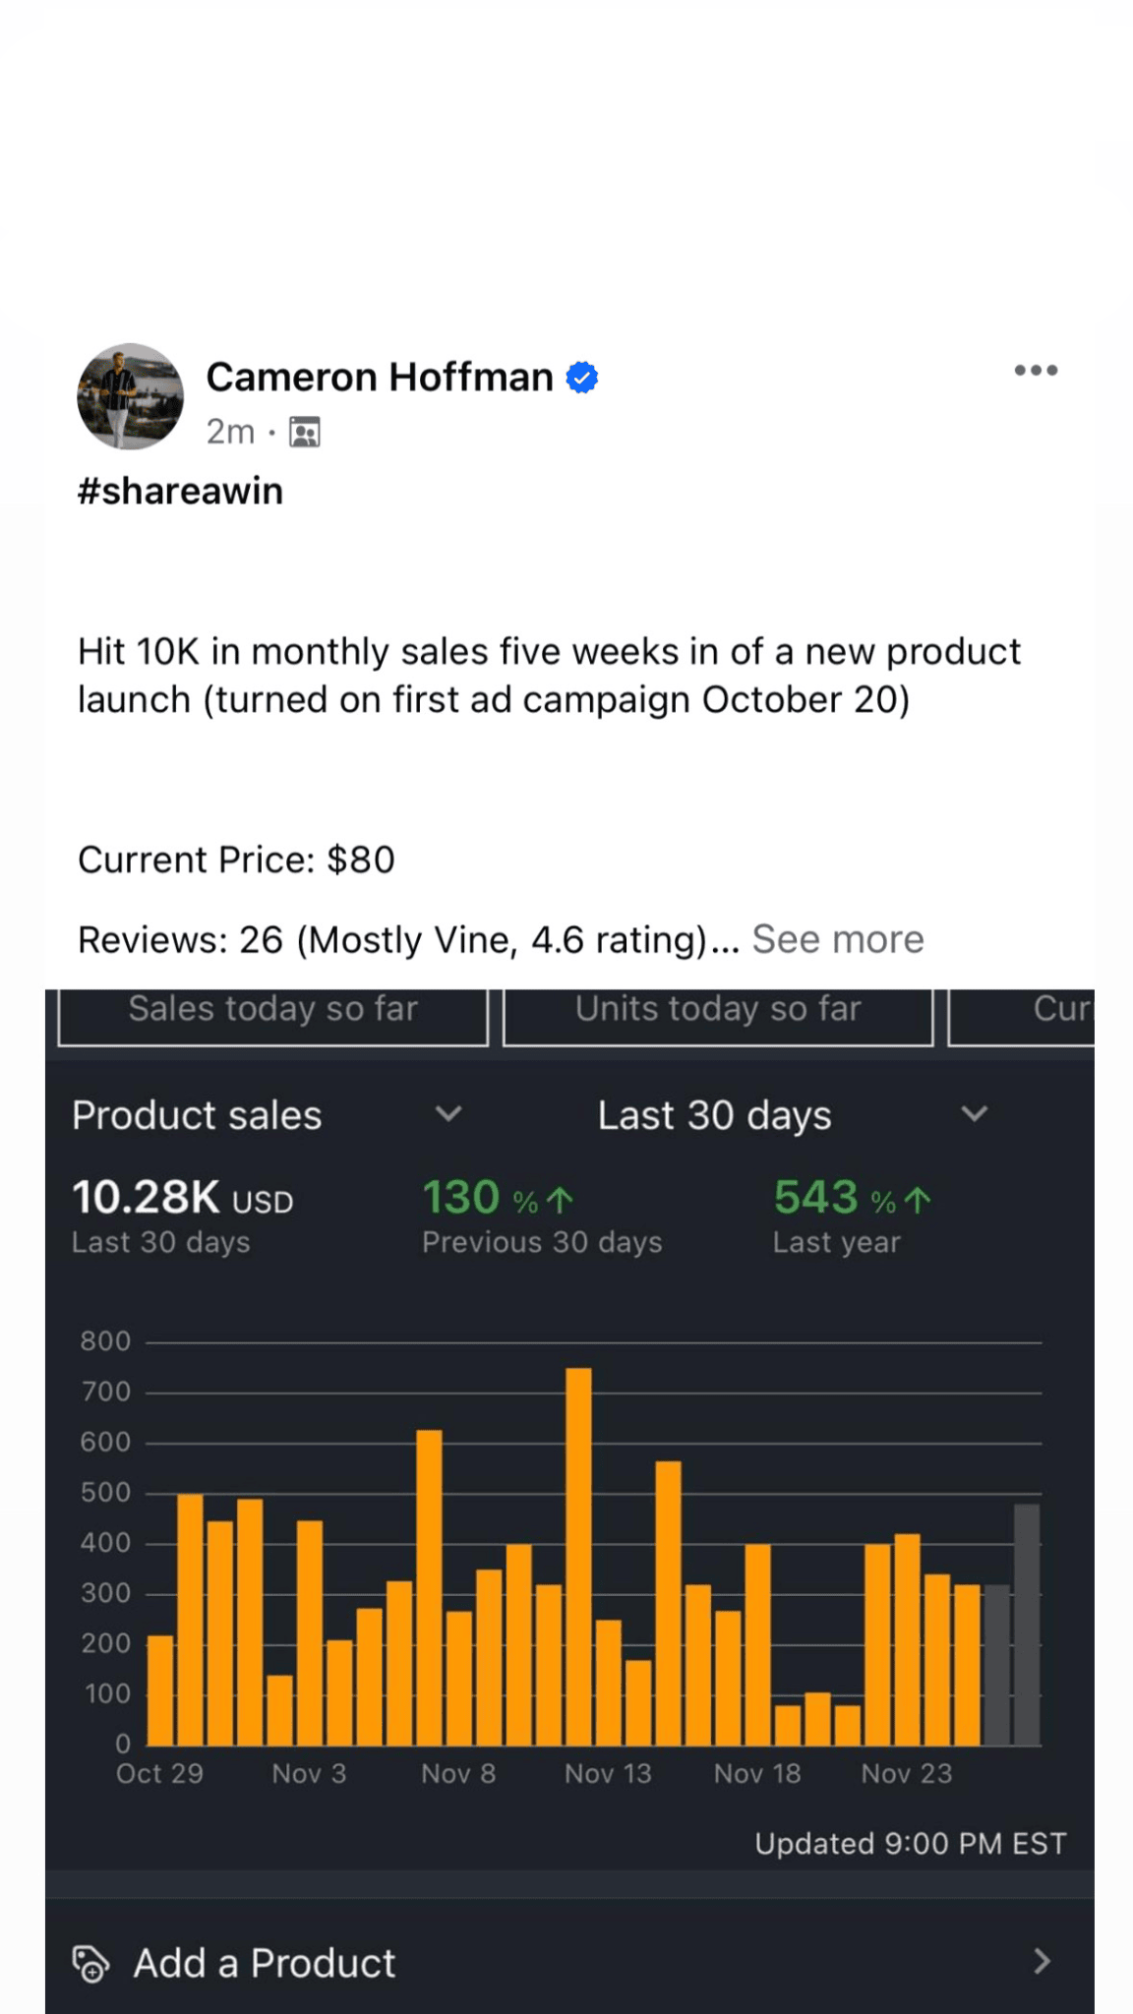The height and width of the screenshot is (2014, 1133).
Task: Open Cameron Hoffman's profile picture
Action: [130, 396]
